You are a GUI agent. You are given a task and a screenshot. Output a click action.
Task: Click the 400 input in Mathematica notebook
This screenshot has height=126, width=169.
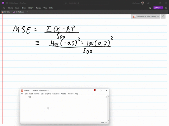pos(30,97)
